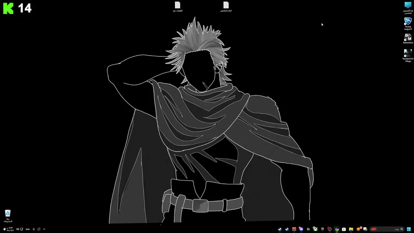Open the notification bell in tray
Screen dimensions: 414x233
5,229
